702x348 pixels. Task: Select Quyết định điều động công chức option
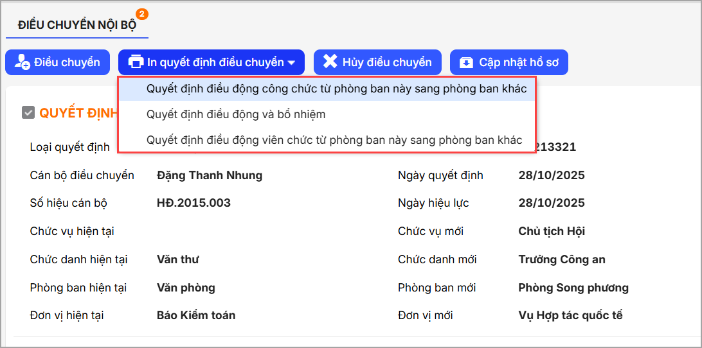tap(336, 89)
